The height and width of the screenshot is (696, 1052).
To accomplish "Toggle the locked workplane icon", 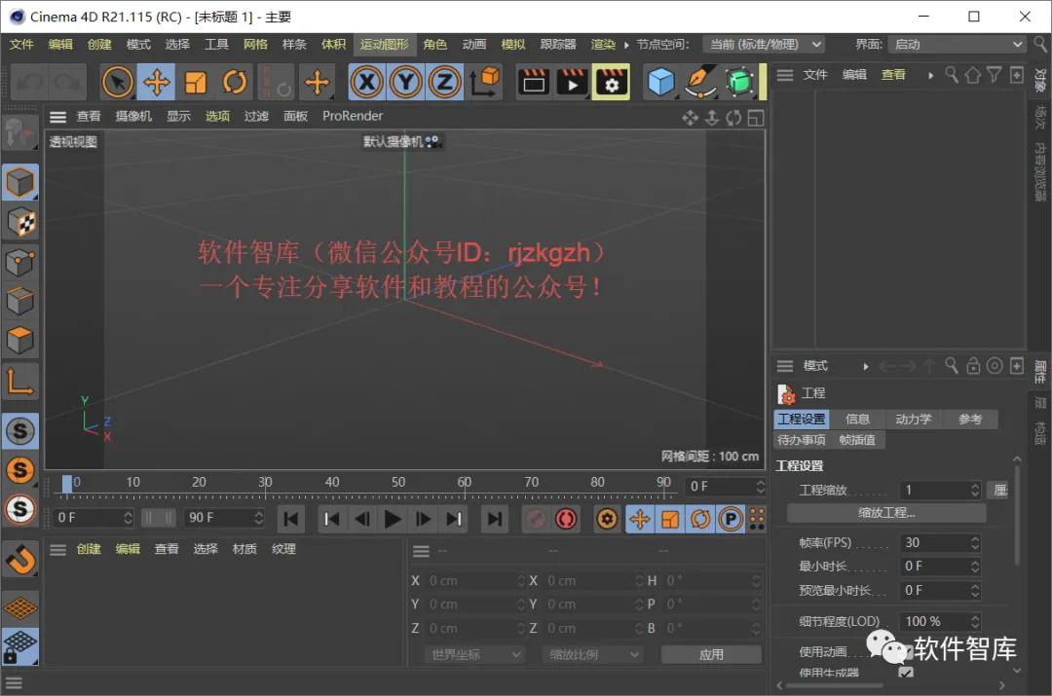I will click(x=20, y=646).
